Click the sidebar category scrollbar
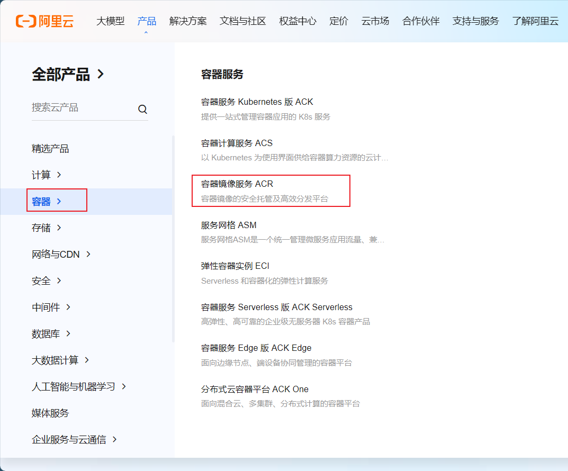 coord(173,239)
